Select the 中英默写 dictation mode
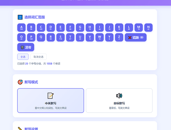The height and width of the screenshot is (130, 171). 51,101
